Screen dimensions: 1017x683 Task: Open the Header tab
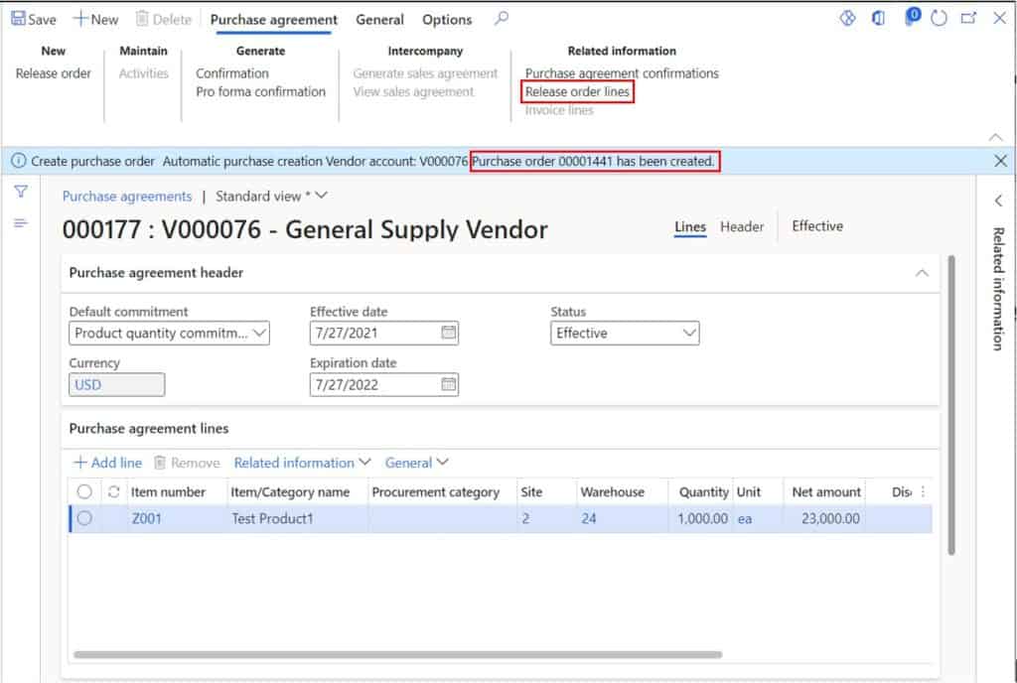pyautogui.click(x=741, y=226)
